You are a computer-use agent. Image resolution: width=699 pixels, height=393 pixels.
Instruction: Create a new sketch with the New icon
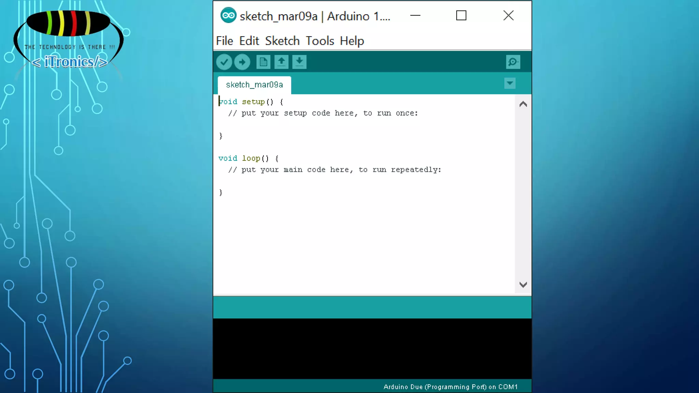(x=263, y=62)
